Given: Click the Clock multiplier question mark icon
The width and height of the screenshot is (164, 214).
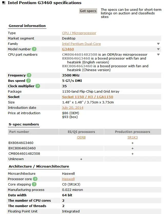Looking at the screenshot, I should point(38,86).
